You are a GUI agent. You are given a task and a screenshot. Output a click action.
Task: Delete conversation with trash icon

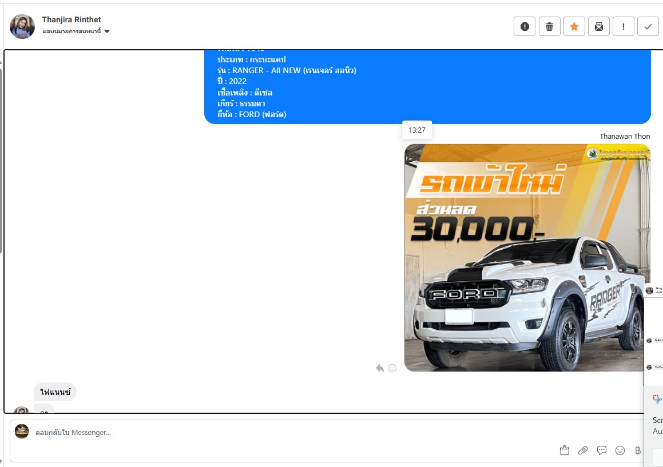click(x=549, y=27)
